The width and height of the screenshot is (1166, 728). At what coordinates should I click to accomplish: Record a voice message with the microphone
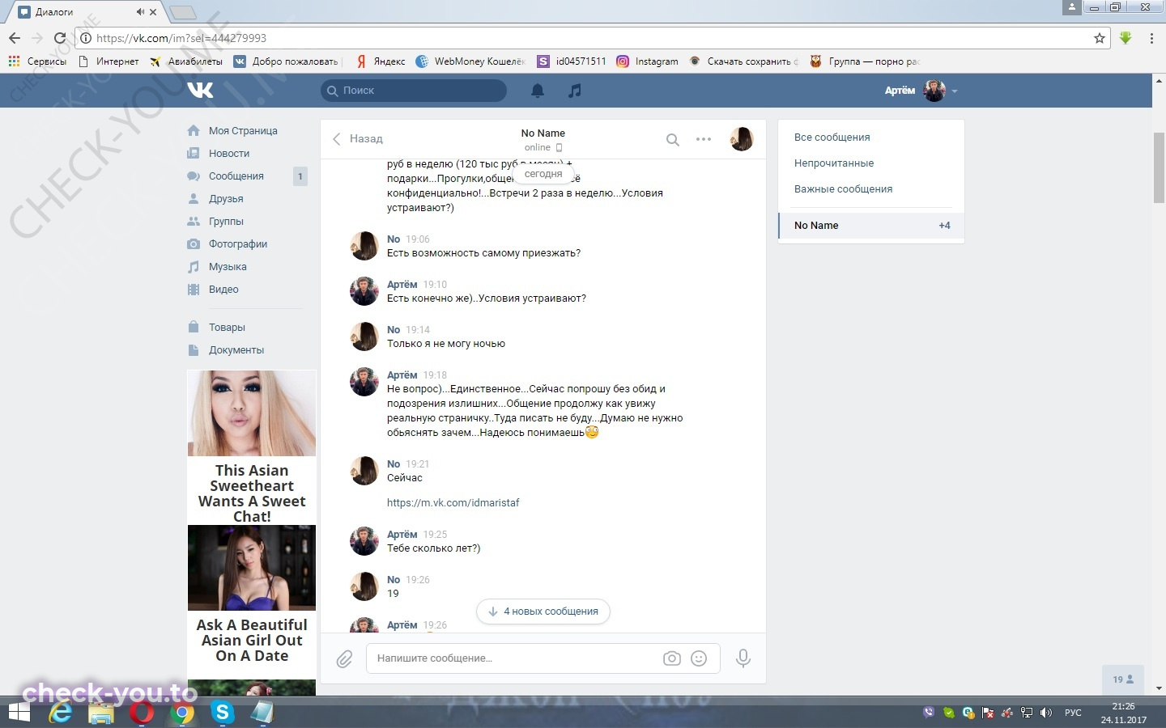(x=743, y=658)
